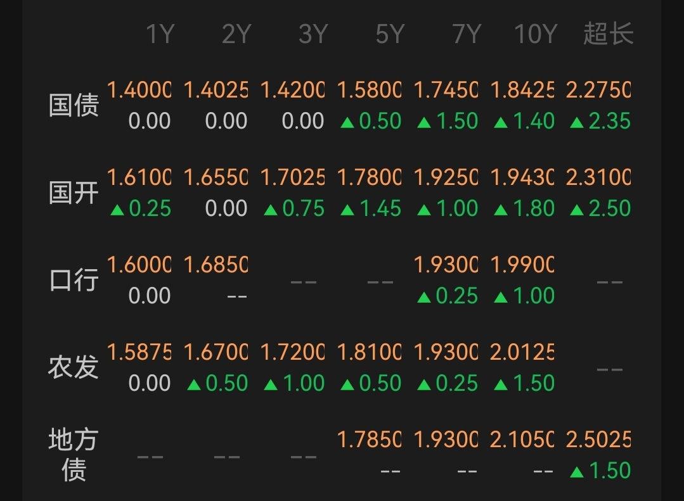Tap the 地方债 5Y yield 1.7850

[x=369, y=440]
